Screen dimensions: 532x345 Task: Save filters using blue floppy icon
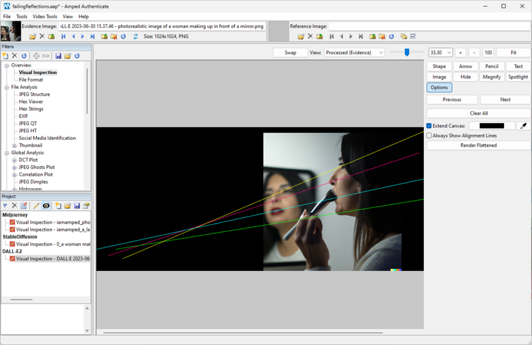click(x=58, y=56)
